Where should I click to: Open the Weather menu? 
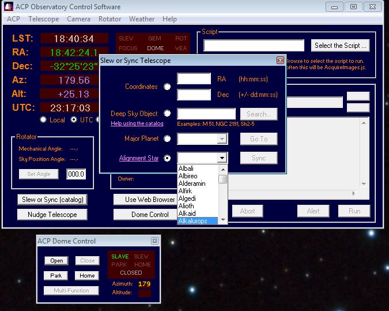point(141,19)
